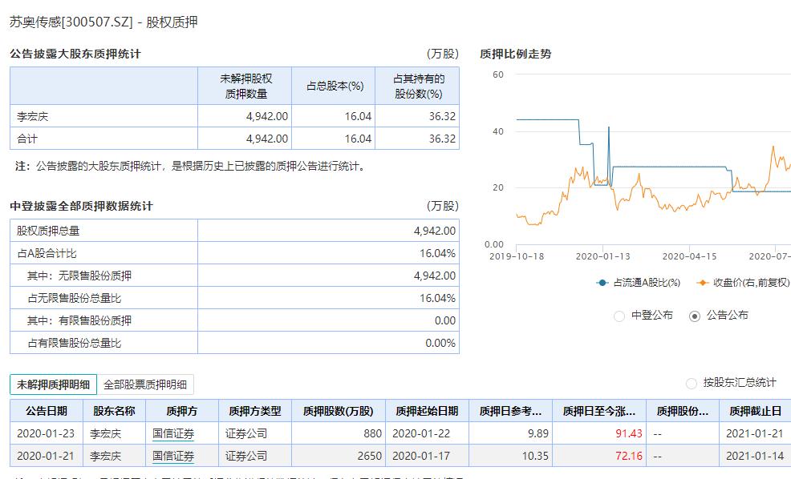Screen dimensions: 791x479
Task: Sort by 质押方类型 column header
Action: tap(255, 411)
